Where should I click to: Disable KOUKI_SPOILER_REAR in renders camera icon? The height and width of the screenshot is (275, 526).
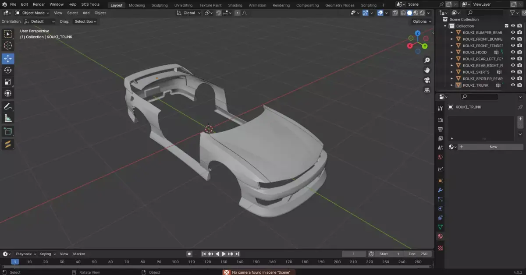pos(519,78)
